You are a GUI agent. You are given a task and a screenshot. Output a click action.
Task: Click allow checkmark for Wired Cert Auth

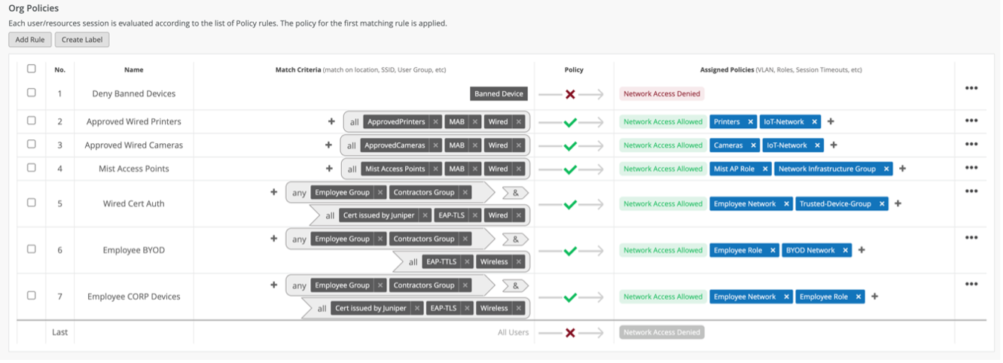click(570, 204)
